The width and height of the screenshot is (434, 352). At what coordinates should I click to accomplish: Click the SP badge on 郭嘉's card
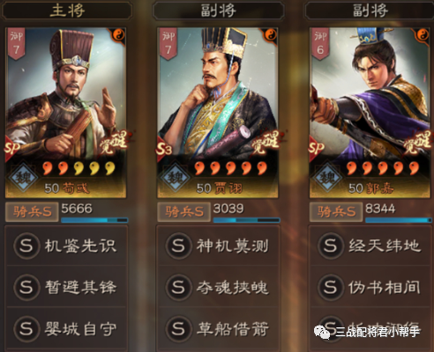(316, 148)
